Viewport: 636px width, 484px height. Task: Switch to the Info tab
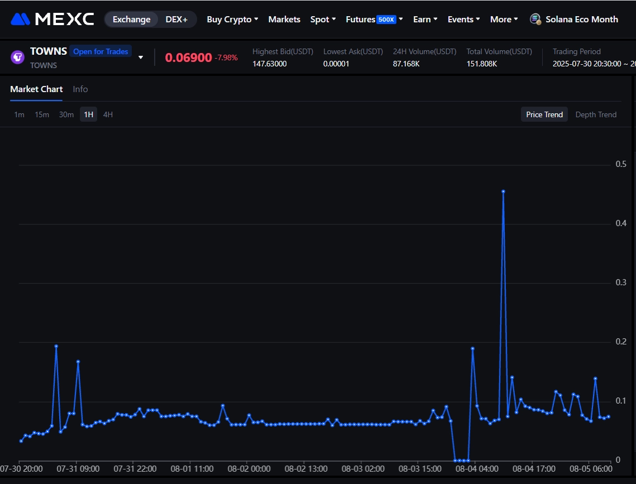click(80, 89)
